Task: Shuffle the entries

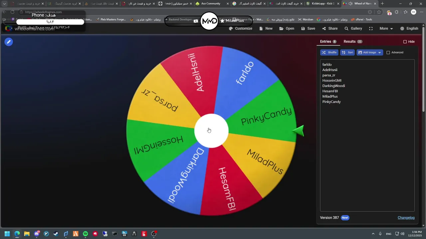Action: point(329,52)
